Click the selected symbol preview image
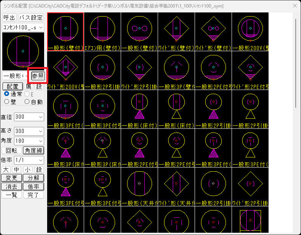Viewport: 301px width, 235px height. click(x=23, y=51)
